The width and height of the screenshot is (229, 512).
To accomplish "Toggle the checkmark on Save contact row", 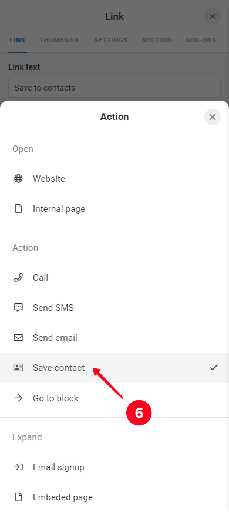I will pyautogui.click(x=214, y=368).
